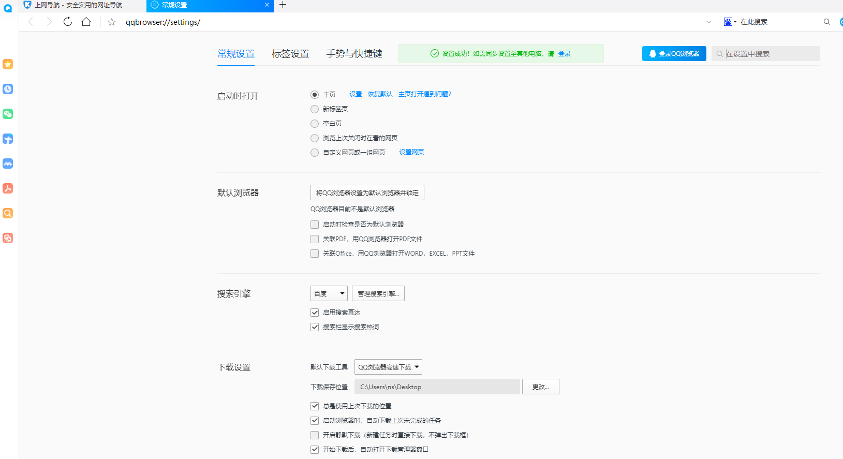
Task: Select 浏览上次关闭时在看的网页 radio option
Action: point(315,138)
